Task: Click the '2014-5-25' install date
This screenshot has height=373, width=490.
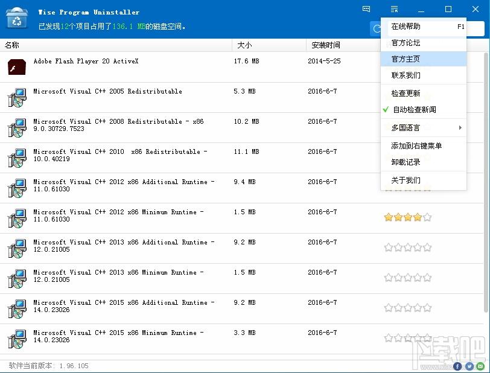Action: coord(324,62)
